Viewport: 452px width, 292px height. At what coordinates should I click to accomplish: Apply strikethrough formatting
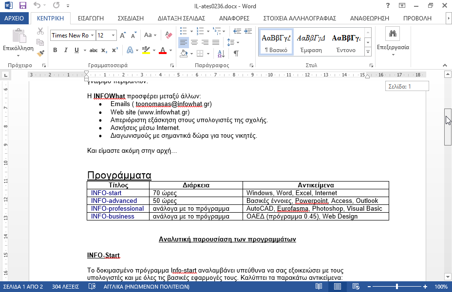click(x=94, y=51)
